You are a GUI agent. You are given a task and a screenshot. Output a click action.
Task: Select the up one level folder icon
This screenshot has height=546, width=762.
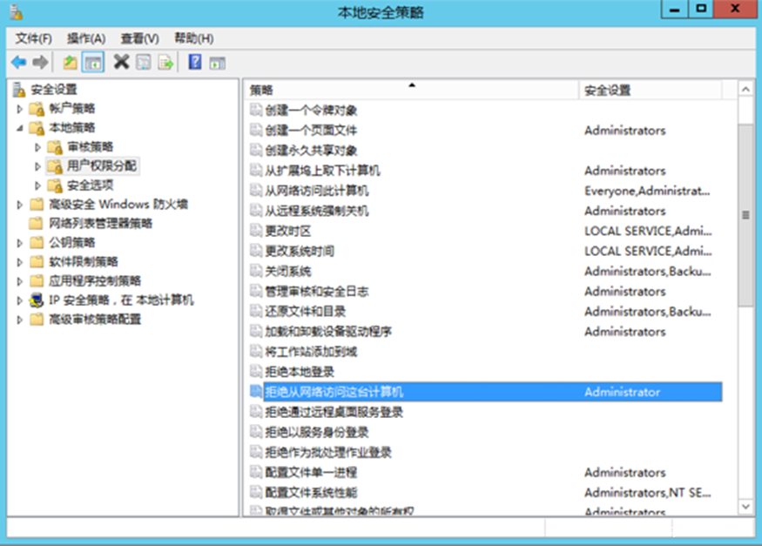point(71,62)
